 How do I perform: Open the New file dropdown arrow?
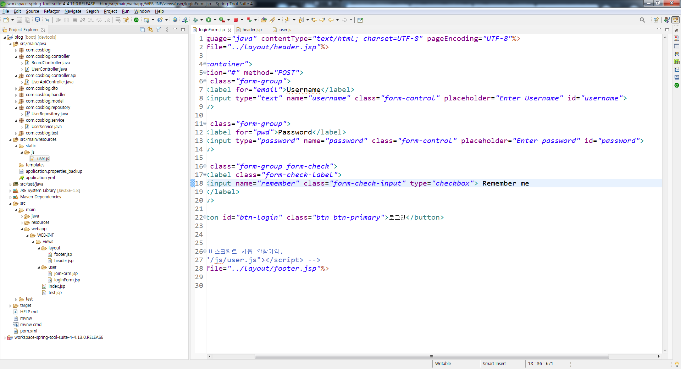pos(12,20)
